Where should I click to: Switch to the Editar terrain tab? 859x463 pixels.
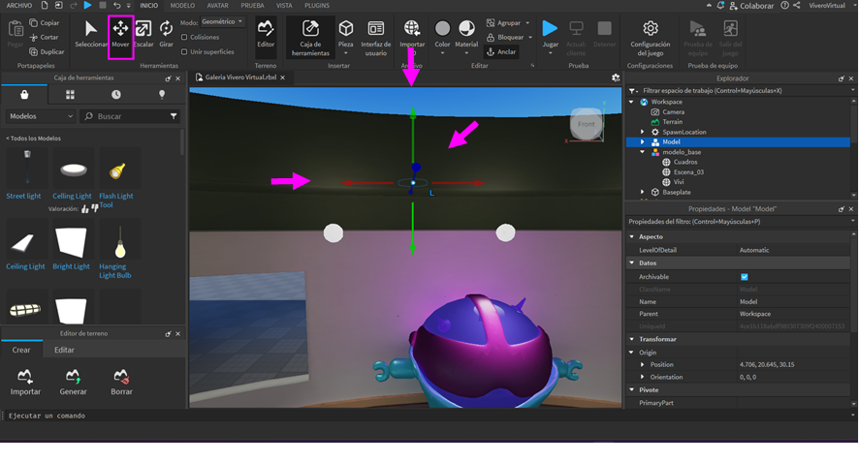(x=64, y=350)
